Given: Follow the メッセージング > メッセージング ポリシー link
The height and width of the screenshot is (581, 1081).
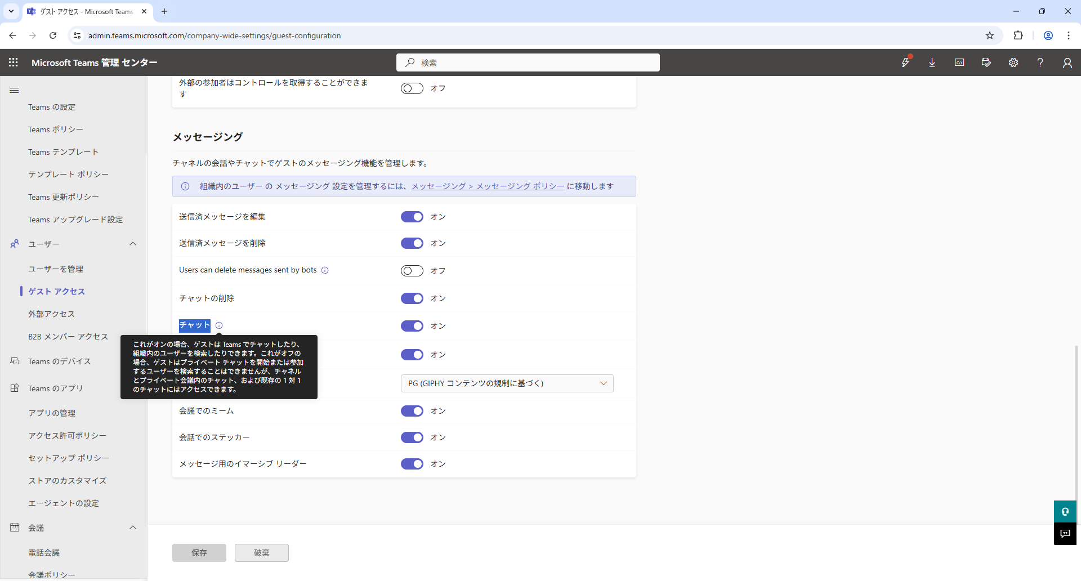Looking at the screenshot, I should click(488, 186).
